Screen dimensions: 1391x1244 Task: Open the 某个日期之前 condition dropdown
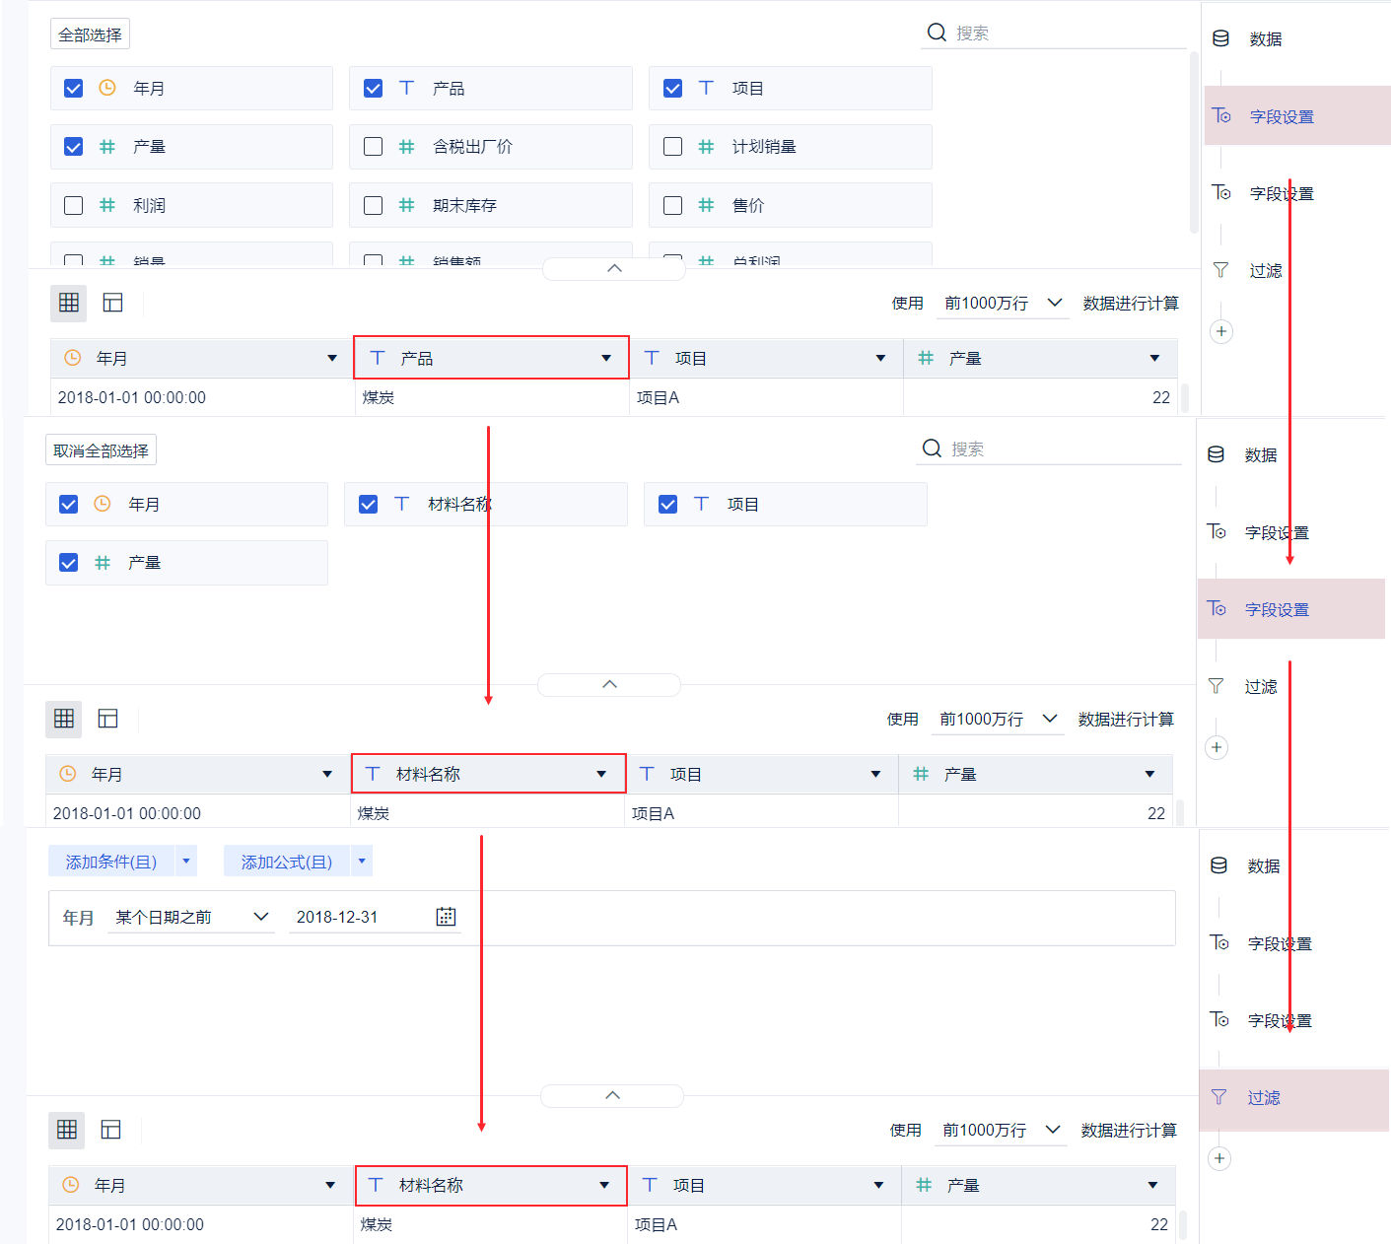click(x=191, y=917)
